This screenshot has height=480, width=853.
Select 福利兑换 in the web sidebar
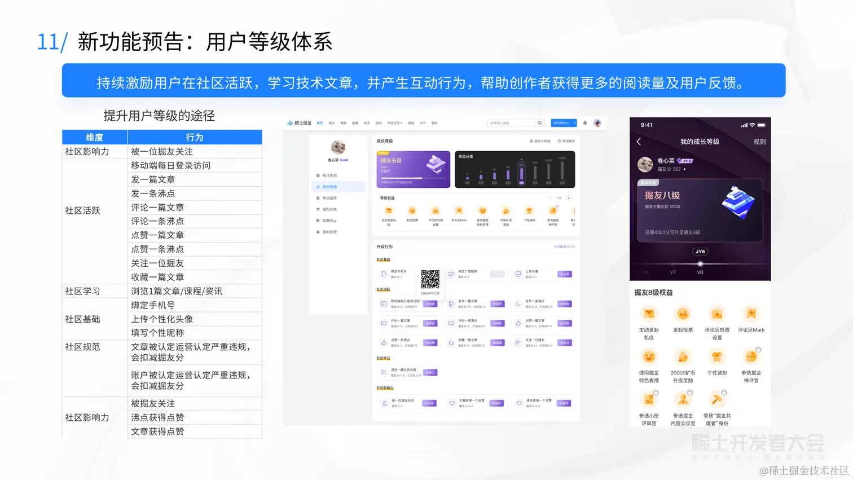327,209
